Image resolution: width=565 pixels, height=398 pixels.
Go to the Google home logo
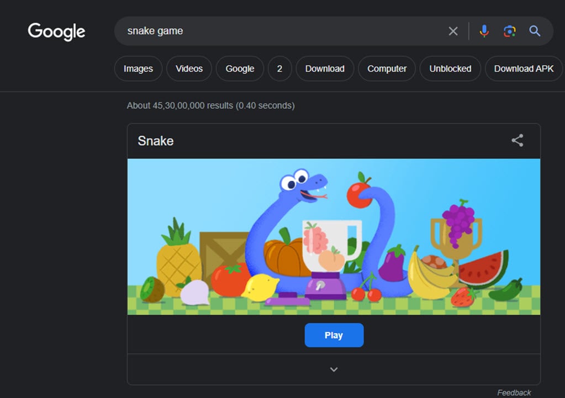tap(56, 31)
